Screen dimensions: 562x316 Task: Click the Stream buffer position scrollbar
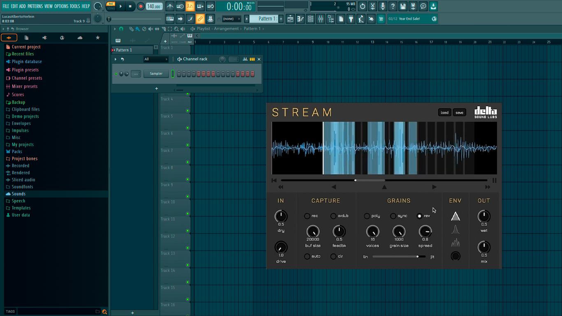[384, 180]
